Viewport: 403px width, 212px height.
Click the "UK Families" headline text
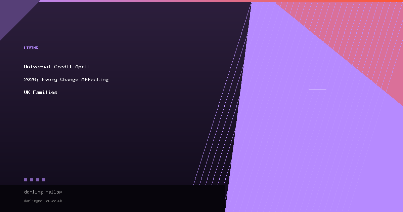(x=41, y=92)
